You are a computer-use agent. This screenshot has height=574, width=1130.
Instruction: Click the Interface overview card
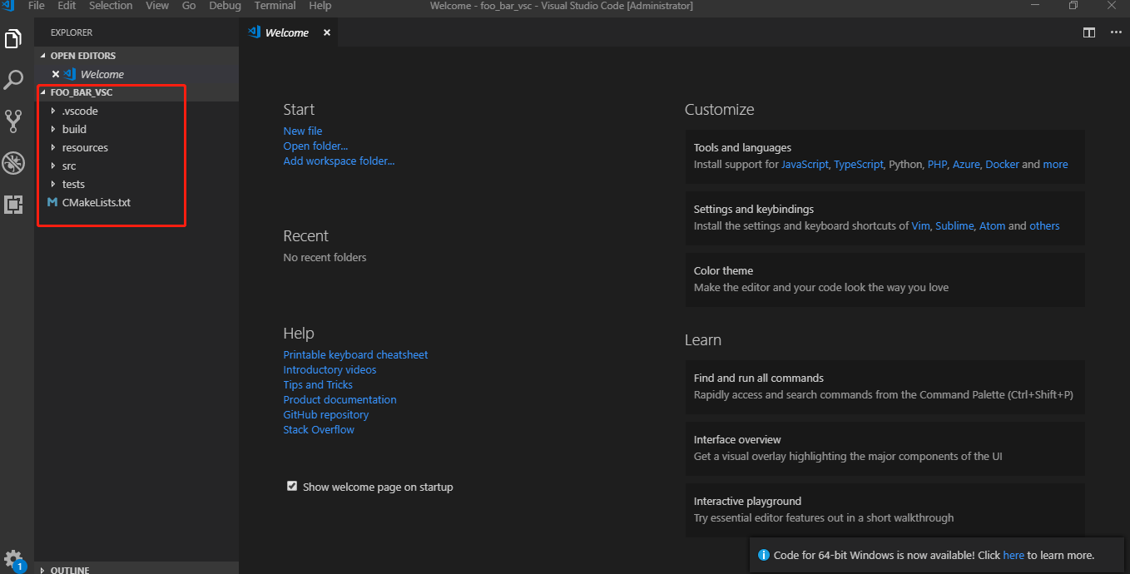tap(885, 448)
